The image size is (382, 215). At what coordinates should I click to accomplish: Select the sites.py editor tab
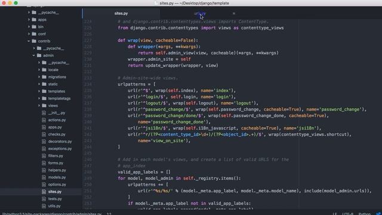(121, 13)
